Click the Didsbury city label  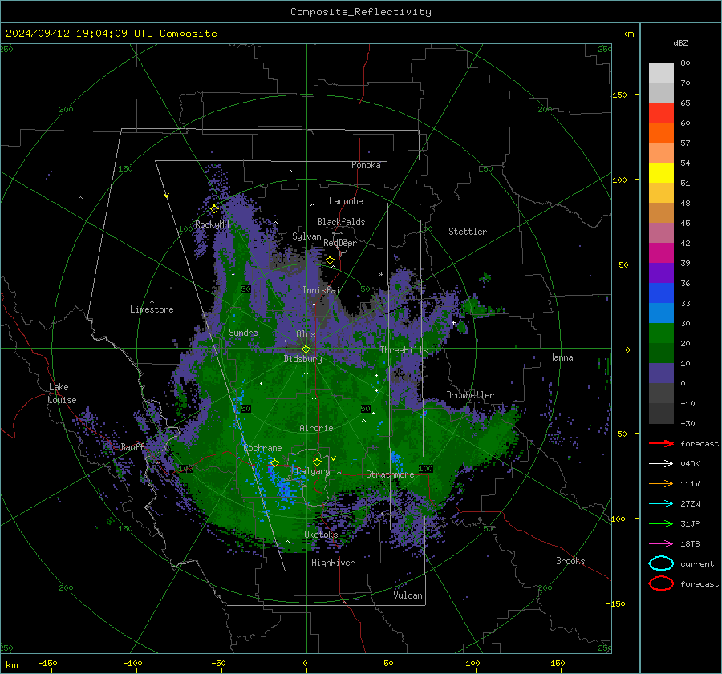(x=303, y=359)
